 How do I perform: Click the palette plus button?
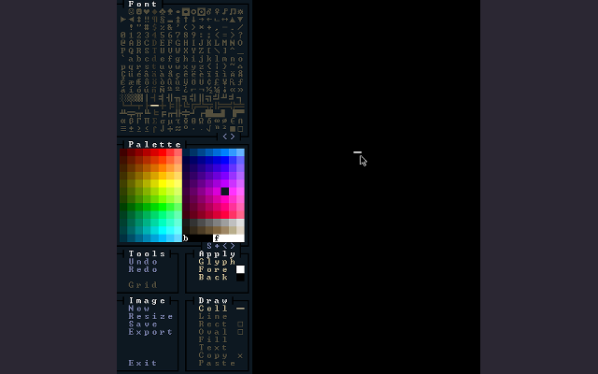tap(217, 246)
